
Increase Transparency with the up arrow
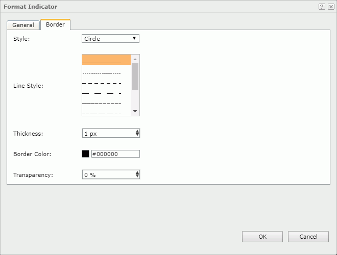pos(137,172)
